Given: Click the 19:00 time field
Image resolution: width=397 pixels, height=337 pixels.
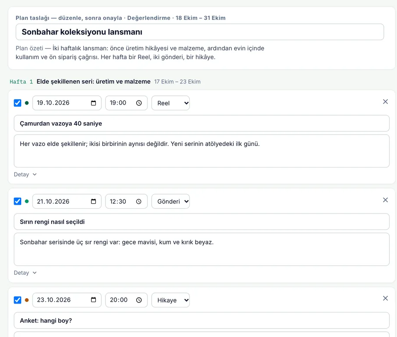Looking at the screenshot, I should point(126,103).
